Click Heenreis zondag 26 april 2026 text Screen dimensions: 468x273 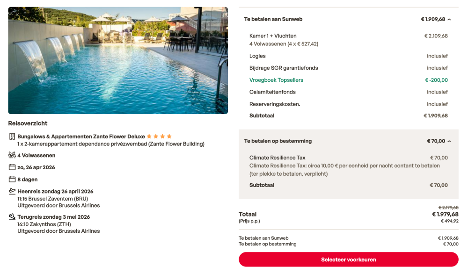(55, 191)
